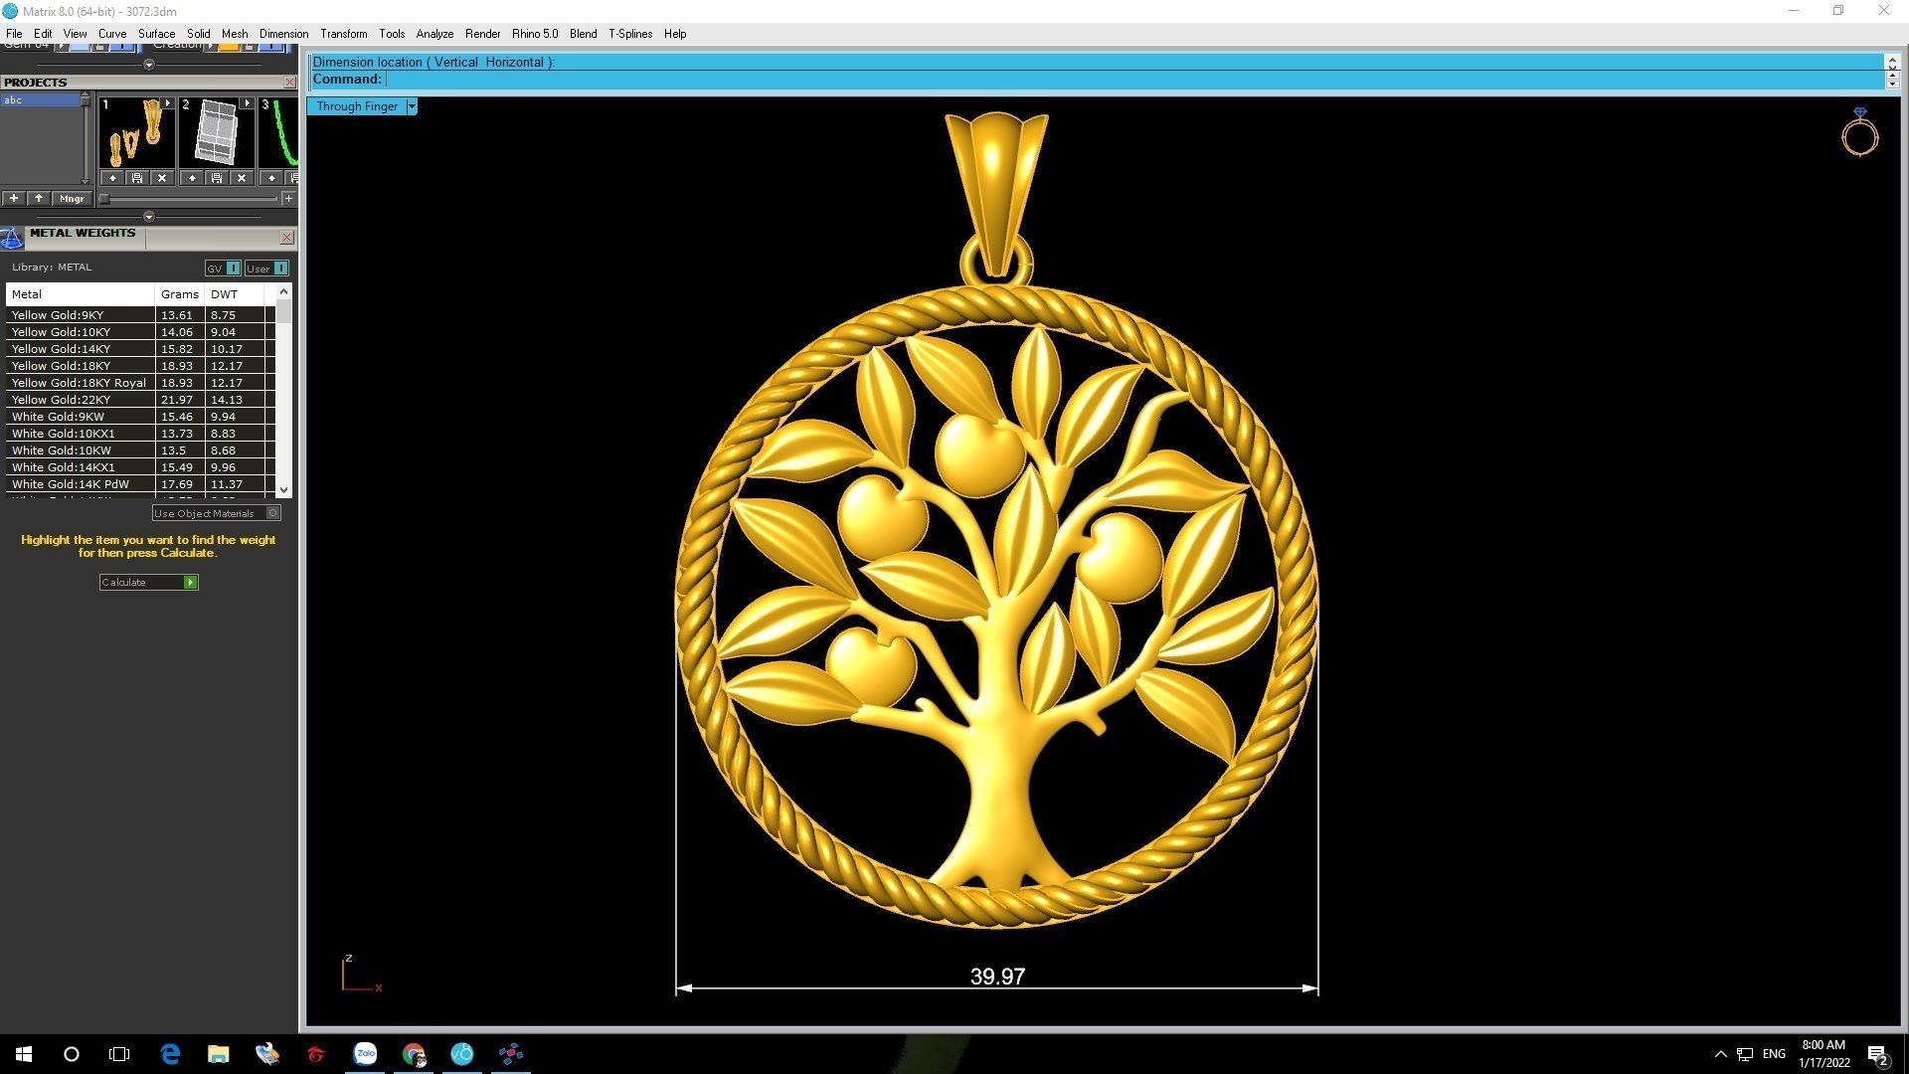1909x1074 pixels.
Task: Open the Curve menu
Action: coord(111,34)
